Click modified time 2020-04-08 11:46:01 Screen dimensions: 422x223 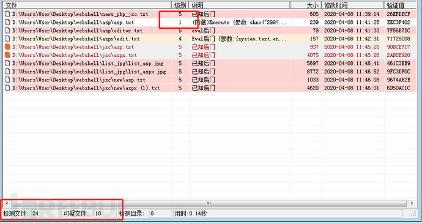(x=352, y=88)
